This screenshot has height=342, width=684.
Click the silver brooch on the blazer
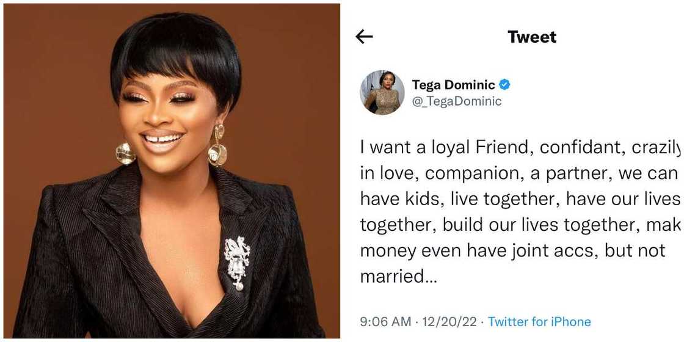point(237,261)
